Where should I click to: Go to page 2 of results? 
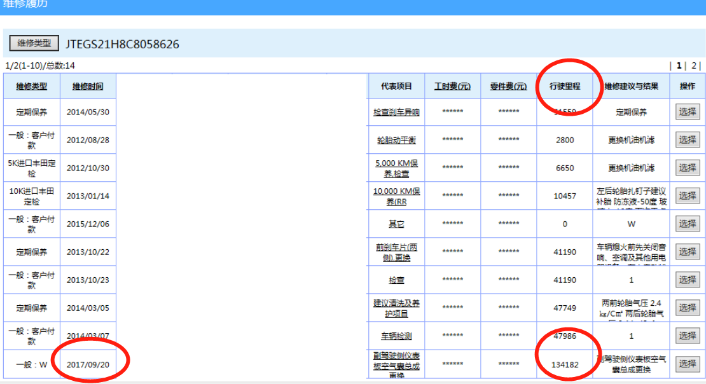(x=694, y=65)
